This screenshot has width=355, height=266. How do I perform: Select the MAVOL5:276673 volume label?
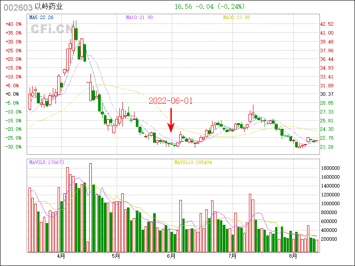47,163
